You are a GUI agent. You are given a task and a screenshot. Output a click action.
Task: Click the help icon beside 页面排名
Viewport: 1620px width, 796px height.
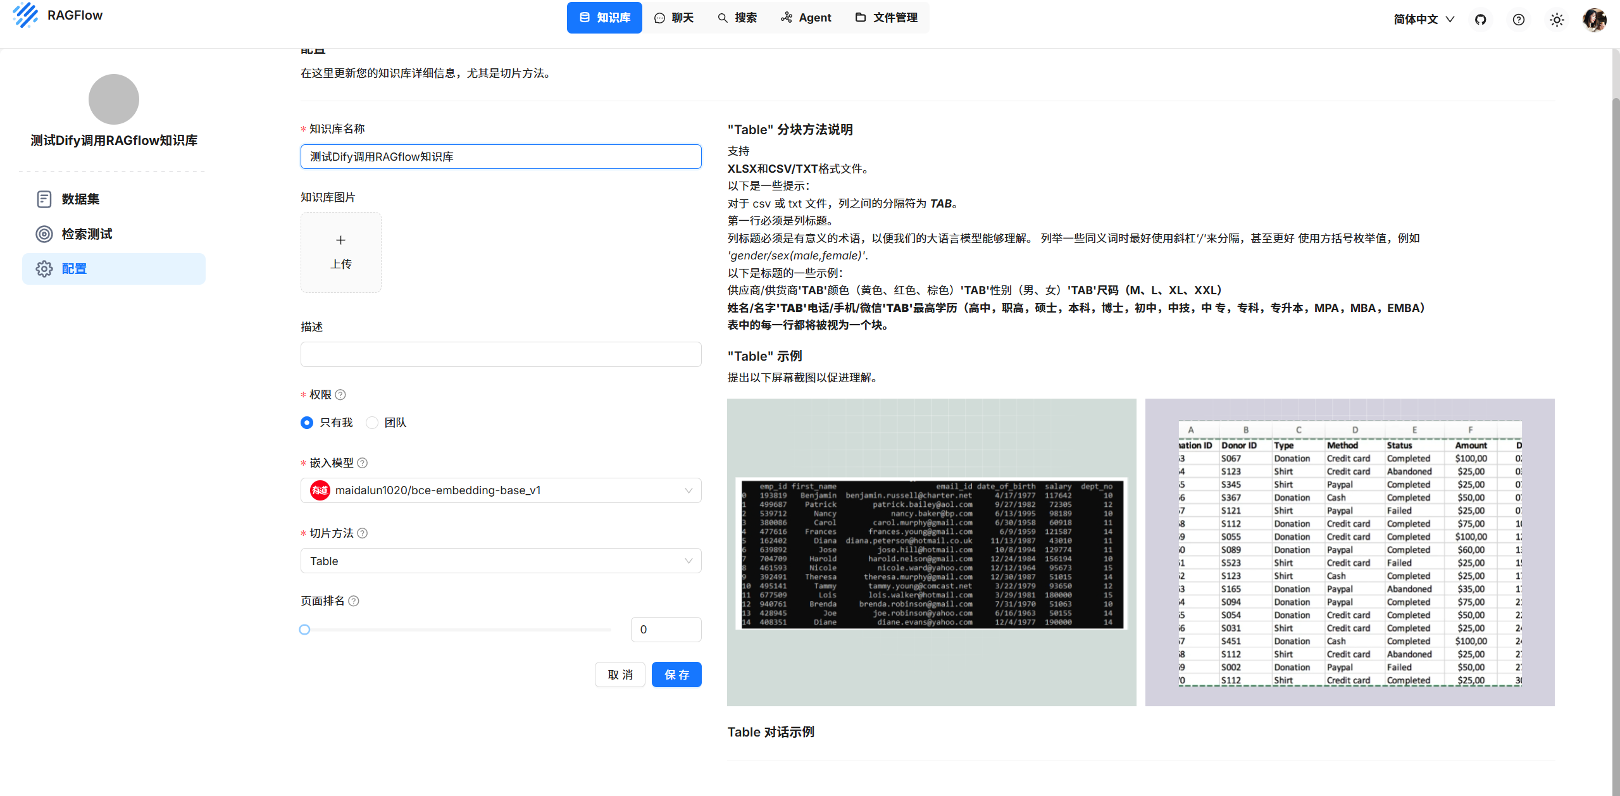pos(354,601)
